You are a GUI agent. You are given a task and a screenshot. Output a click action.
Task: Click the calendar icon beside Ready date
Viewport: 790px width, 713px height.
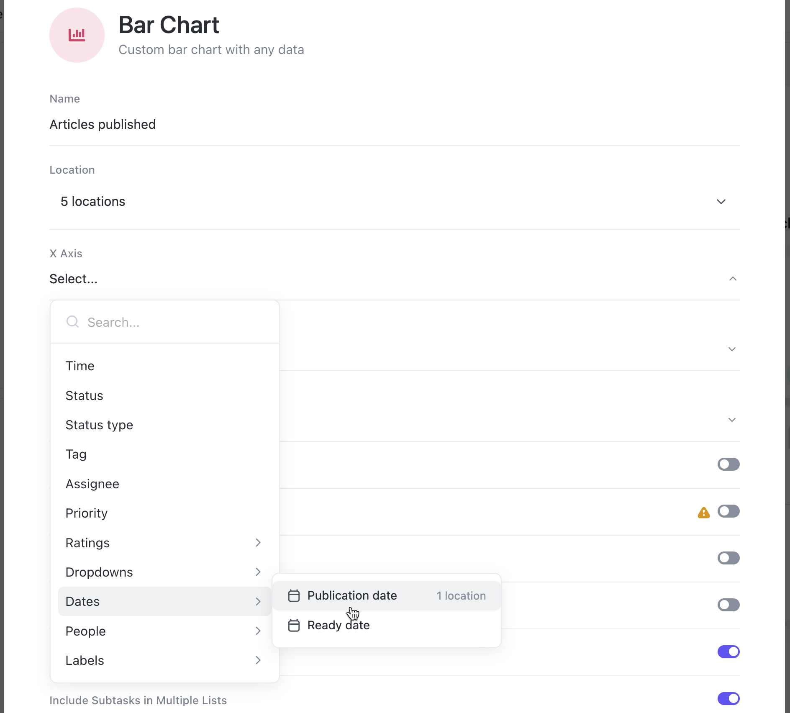click(x=294, y=625)
